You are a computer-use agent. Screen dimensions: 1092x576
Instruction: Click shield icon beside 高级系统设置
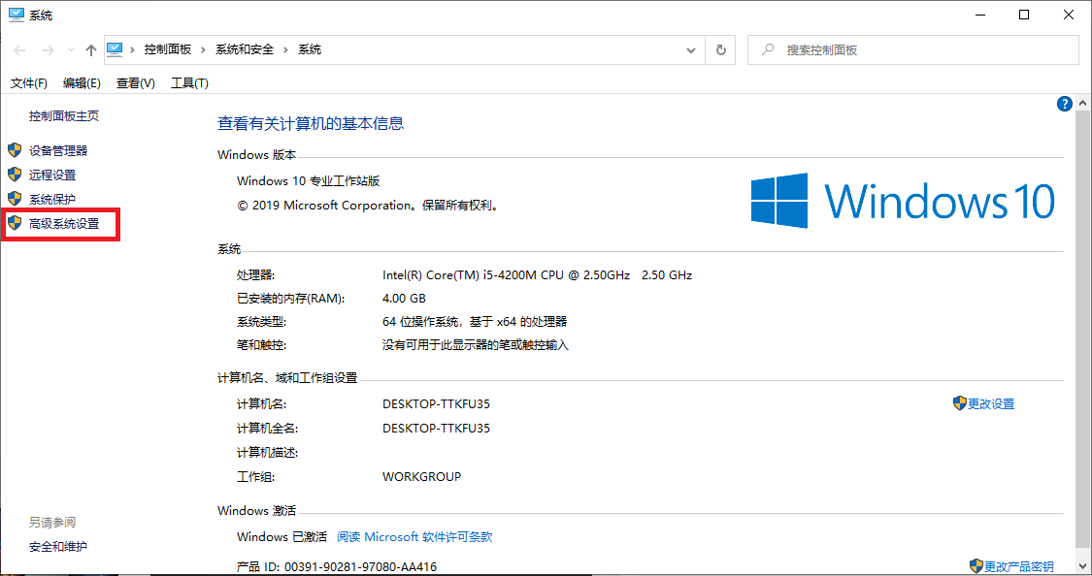[15, 223]
